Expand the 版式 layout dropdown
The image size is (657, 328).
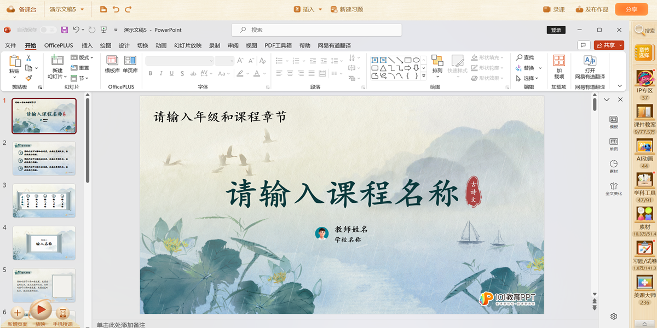[x=83, y=57]
